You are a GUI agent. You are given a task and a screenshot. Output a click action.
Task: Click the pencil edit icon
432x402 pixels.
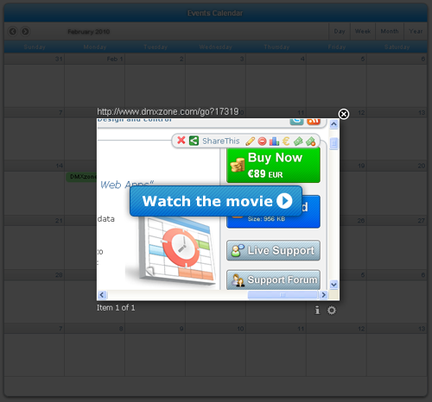(250, 141)
